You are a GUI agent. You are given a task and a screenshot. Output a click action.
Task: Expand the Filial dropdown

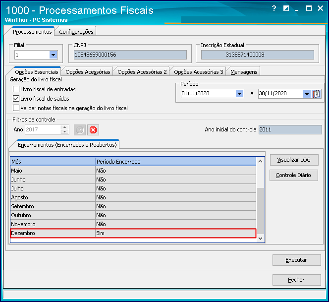click(x=54, y=55)
